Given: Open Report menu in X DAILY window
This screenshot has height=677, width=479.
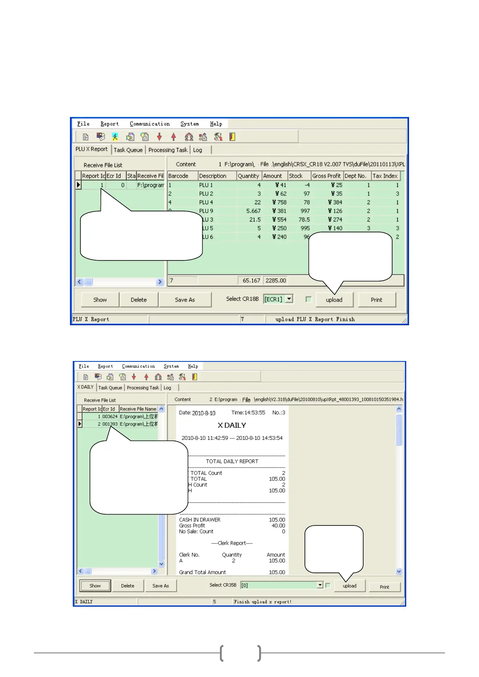Looking at the screenshot, I should [x=105, y=366].
